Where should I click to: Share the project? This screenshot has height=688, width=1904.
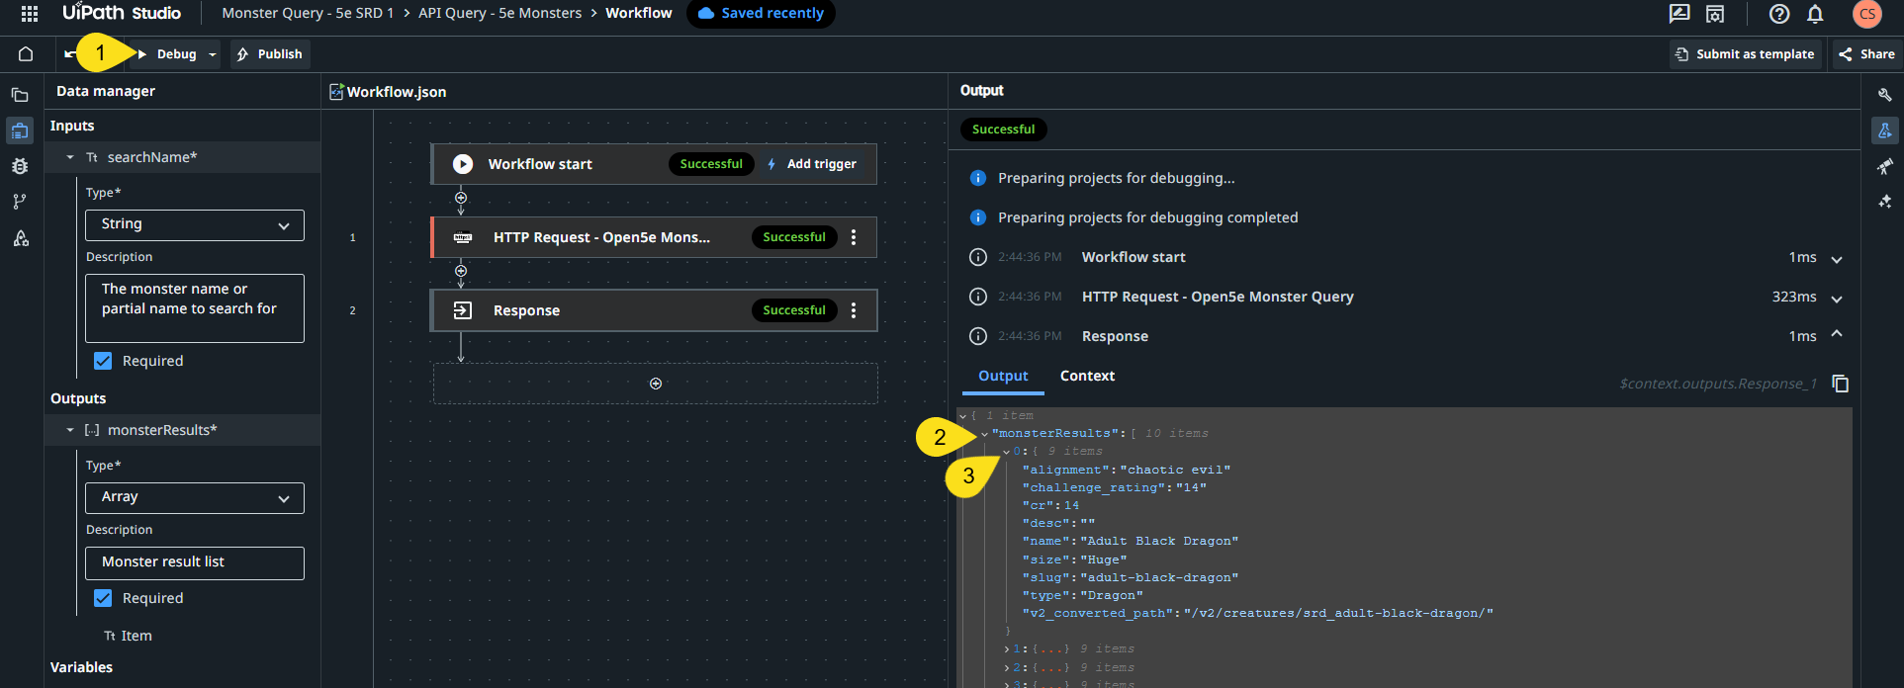pos(1867,54)
